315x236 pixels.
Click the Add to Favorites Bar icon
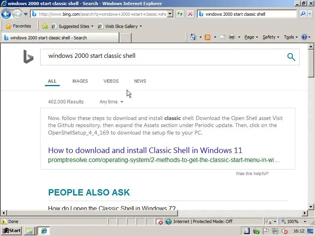(45, 26)
